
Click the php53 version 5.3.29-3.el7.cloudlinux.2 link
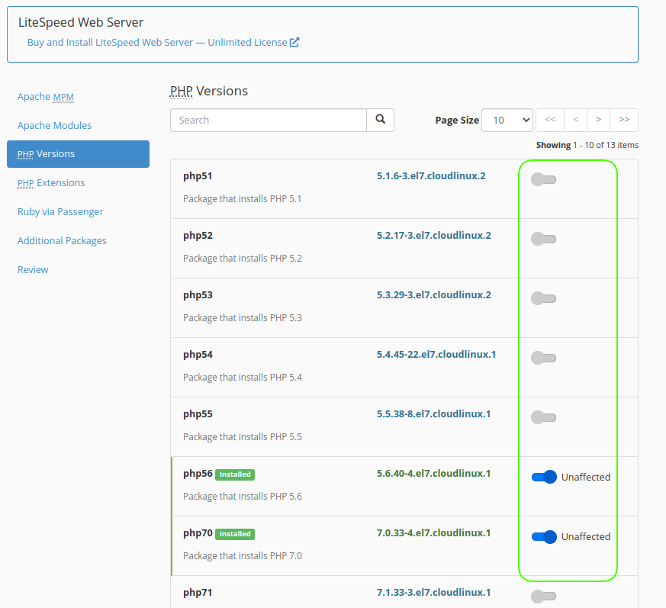coord(433,295)
